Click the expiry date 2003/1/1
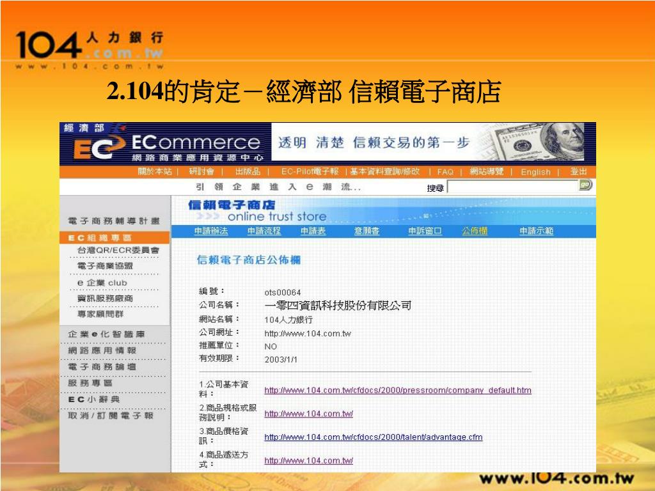Viewport: 655px width, 491px height. [x=281, y=359]
